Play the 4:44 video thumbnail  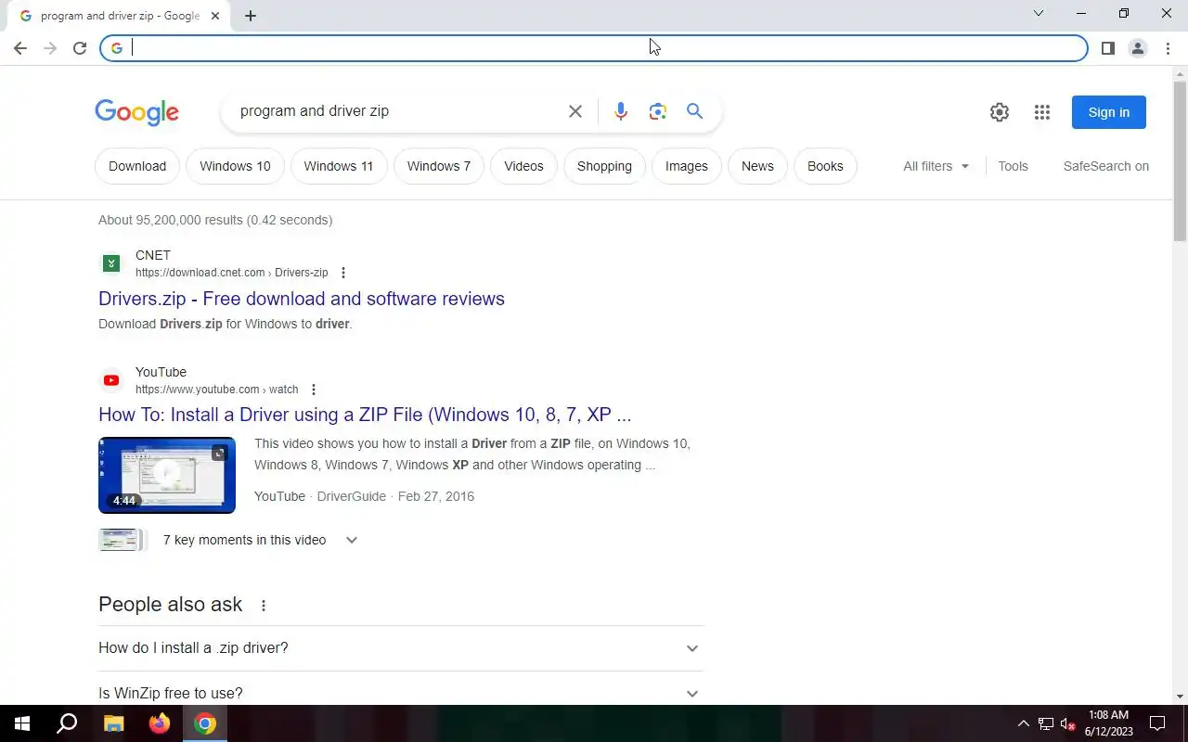coord(167,475)
